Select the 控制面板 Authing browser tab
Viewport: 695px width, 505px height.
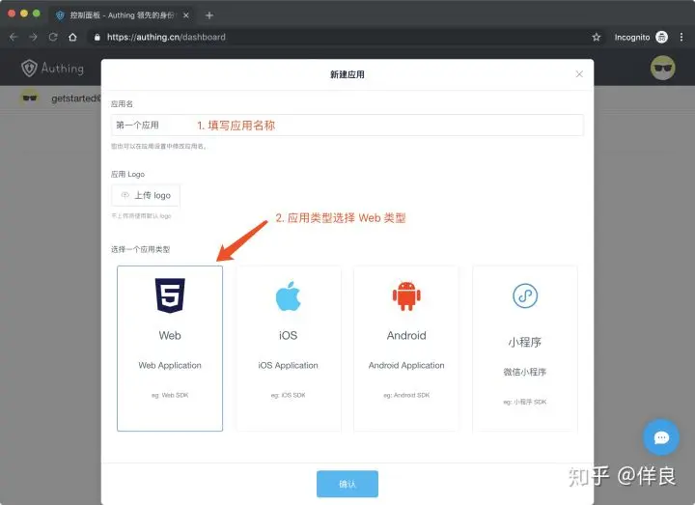[x=122, y=15]
